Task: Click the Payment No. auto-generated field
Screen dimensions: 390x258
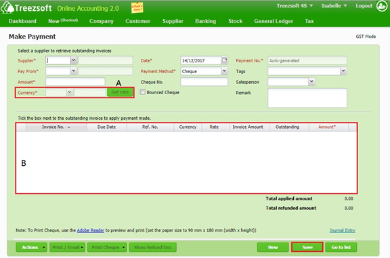Action: click(x=307, y=60)
